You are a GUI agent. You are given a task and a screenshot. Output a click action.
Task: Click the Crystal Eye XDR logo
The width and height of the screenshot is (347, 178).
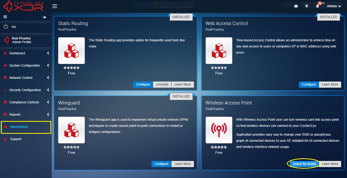(x=23, y=6)
